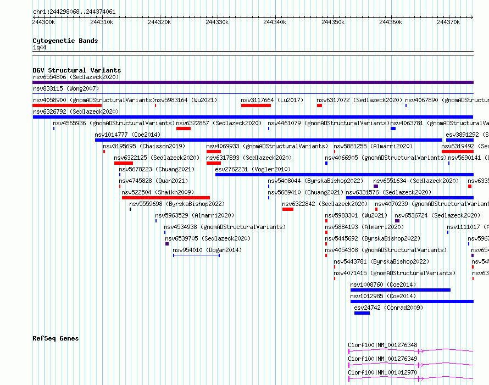Click the blue nsv1012985 (Coe2014) bar
Viewport: 489px width, 385px height.
click(412, 302)
